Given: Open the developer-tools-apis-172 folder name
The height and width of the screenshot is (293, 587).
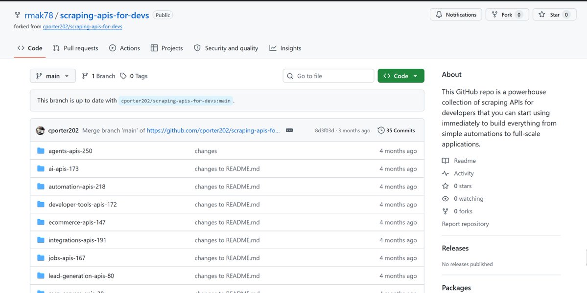Looking at the screenshot, I should tap(83, 205).
